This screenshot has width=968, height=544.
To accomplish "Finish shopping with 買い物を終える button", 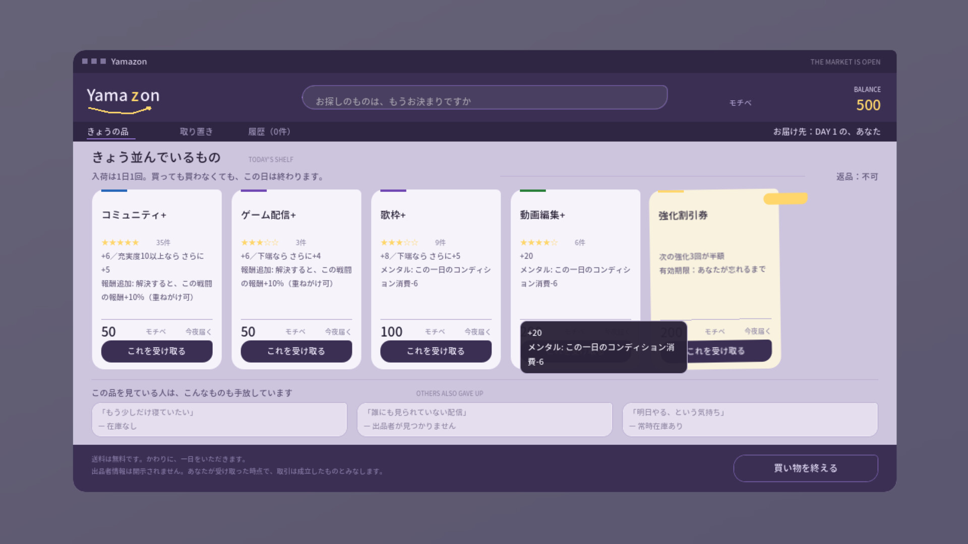I will click(x=806, y=468).
